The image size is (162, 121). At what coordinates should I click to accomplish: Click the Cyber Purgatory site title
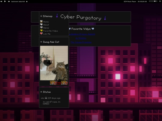tap(81, 18)
